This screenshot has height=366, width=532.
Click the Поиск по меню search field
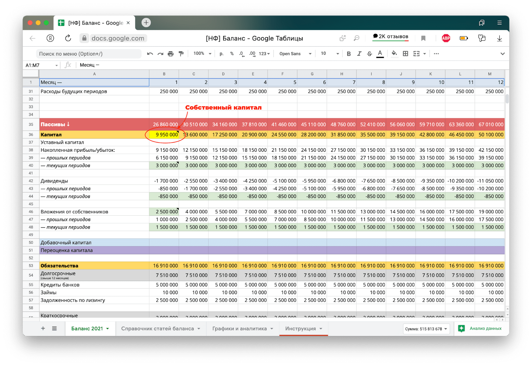[88, 54]
